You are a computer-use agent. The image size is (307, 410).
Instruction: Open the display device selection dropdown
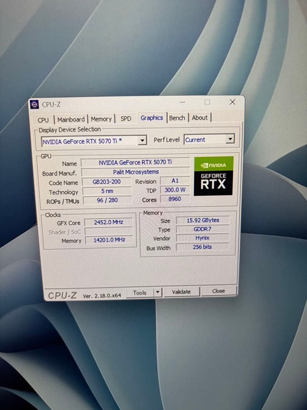pyautogui.click(x=143, y=140)
